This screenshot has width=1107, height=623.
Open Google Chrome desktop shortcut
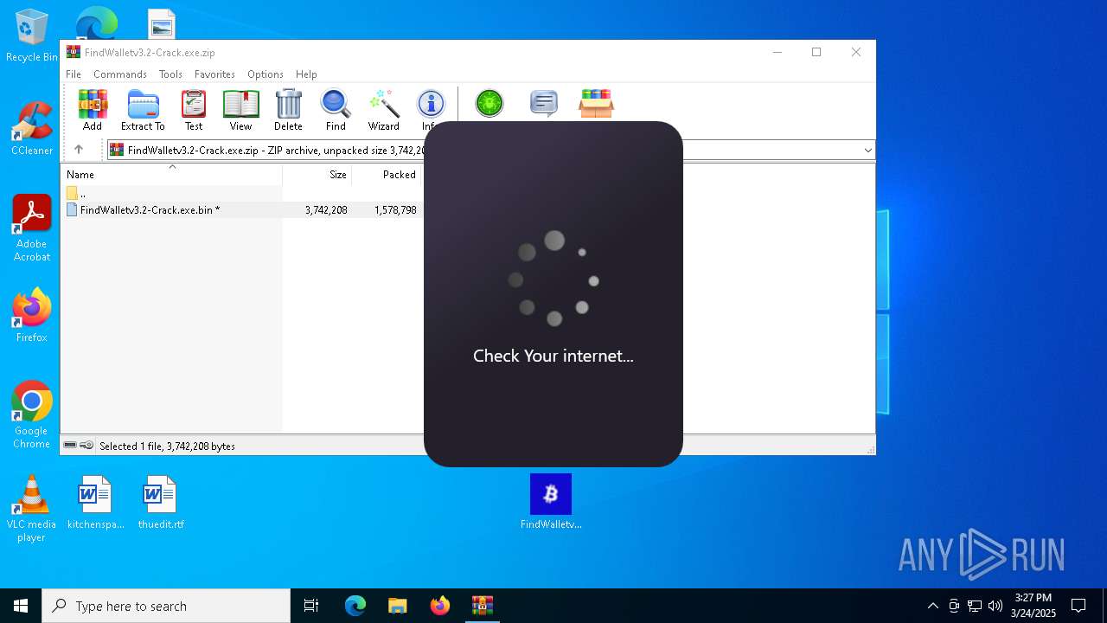click(x=32, y=415)
